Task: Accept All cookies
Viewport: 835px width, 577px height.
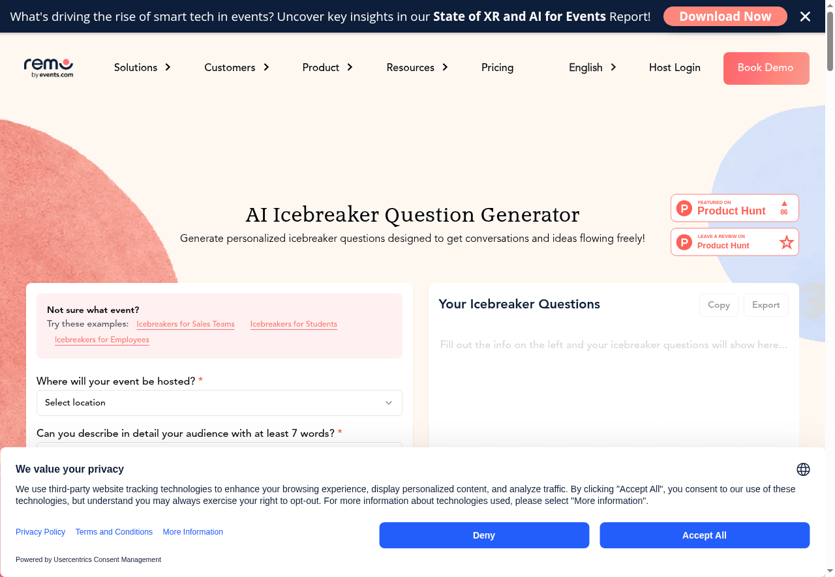Action: coord(705,535)
